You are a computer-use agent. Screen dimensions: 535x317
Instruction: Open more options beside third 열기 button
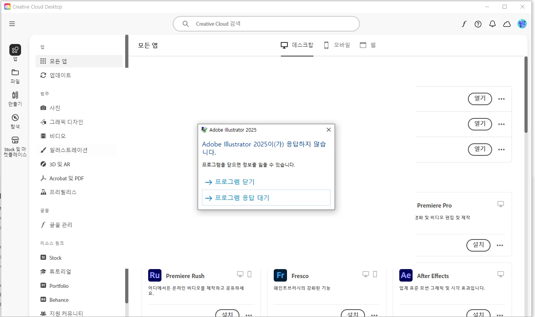[x=501, y=150]
